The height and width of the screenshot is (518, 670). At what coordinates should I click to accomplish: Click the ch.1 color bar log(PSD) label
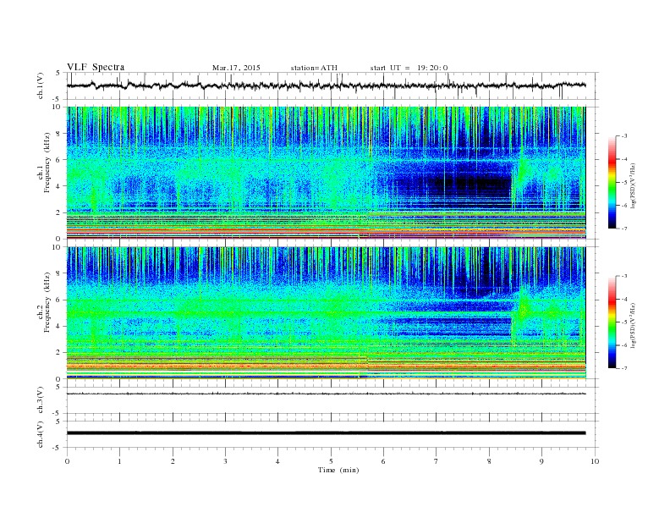point(634,185)
